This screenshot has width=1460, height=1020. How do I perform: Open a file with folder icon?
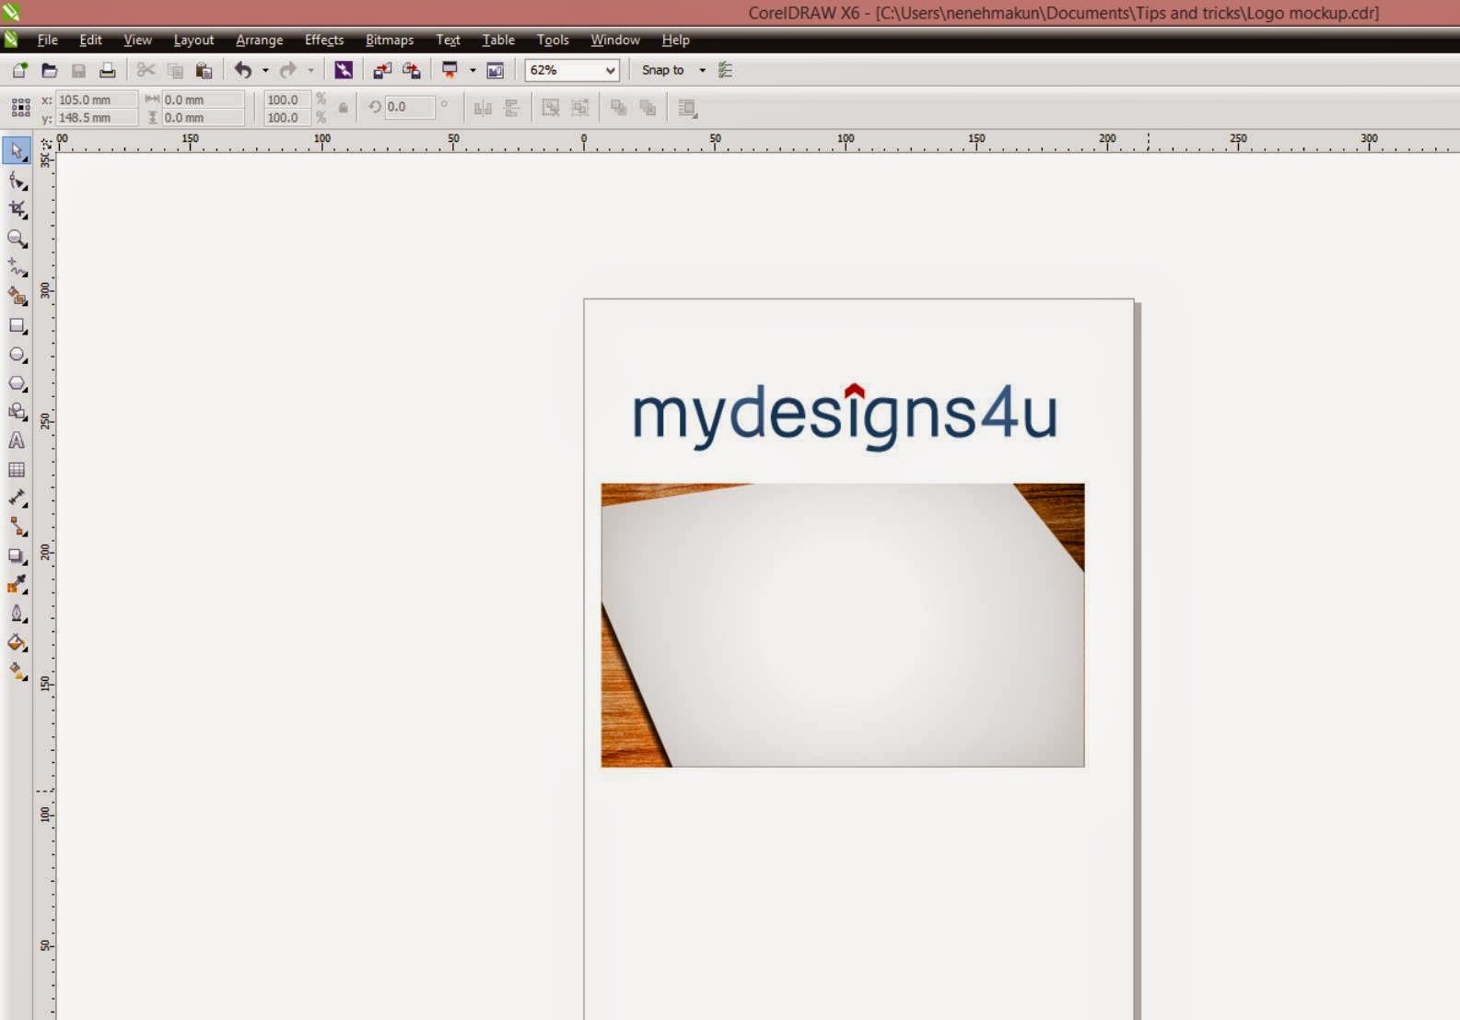pyautogui.click(x=50, y=70)
